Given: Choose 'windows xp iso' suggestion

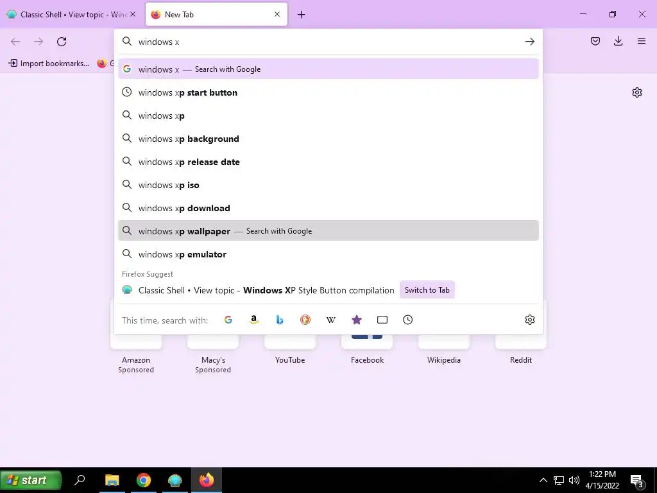Looking at the screenshot, I should (x=328, y=184).
